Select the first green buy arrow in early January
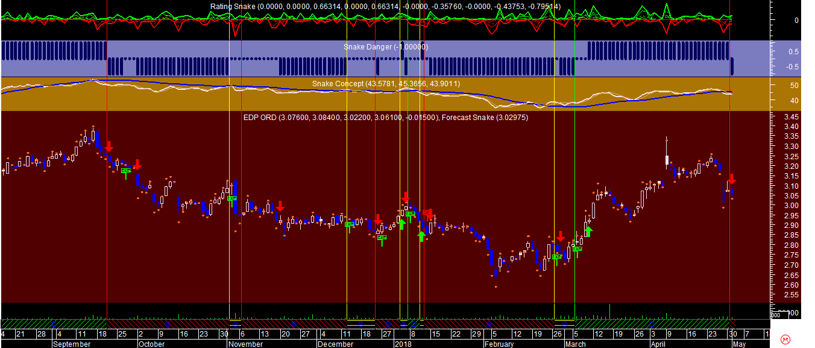Viewport: 815px width, 348px height. tap(401, 224)
